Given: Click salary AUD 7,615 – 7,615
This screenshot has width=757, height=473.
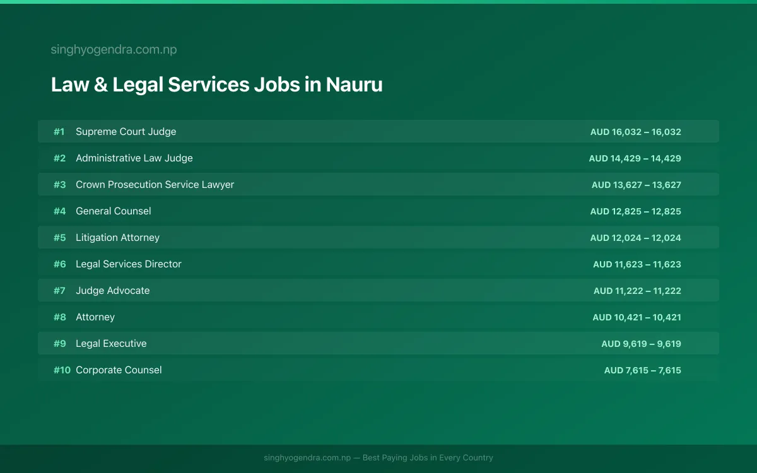Looking at the screenshot, I should [x=643, y=370].
